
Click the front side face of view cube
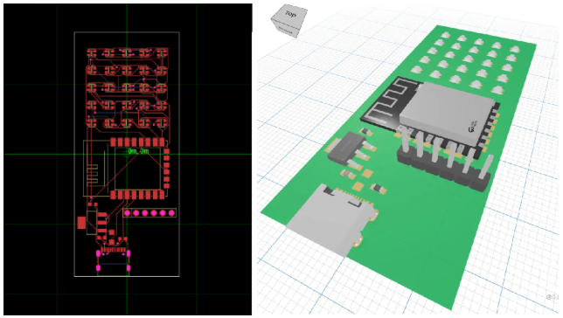(285, 29)
